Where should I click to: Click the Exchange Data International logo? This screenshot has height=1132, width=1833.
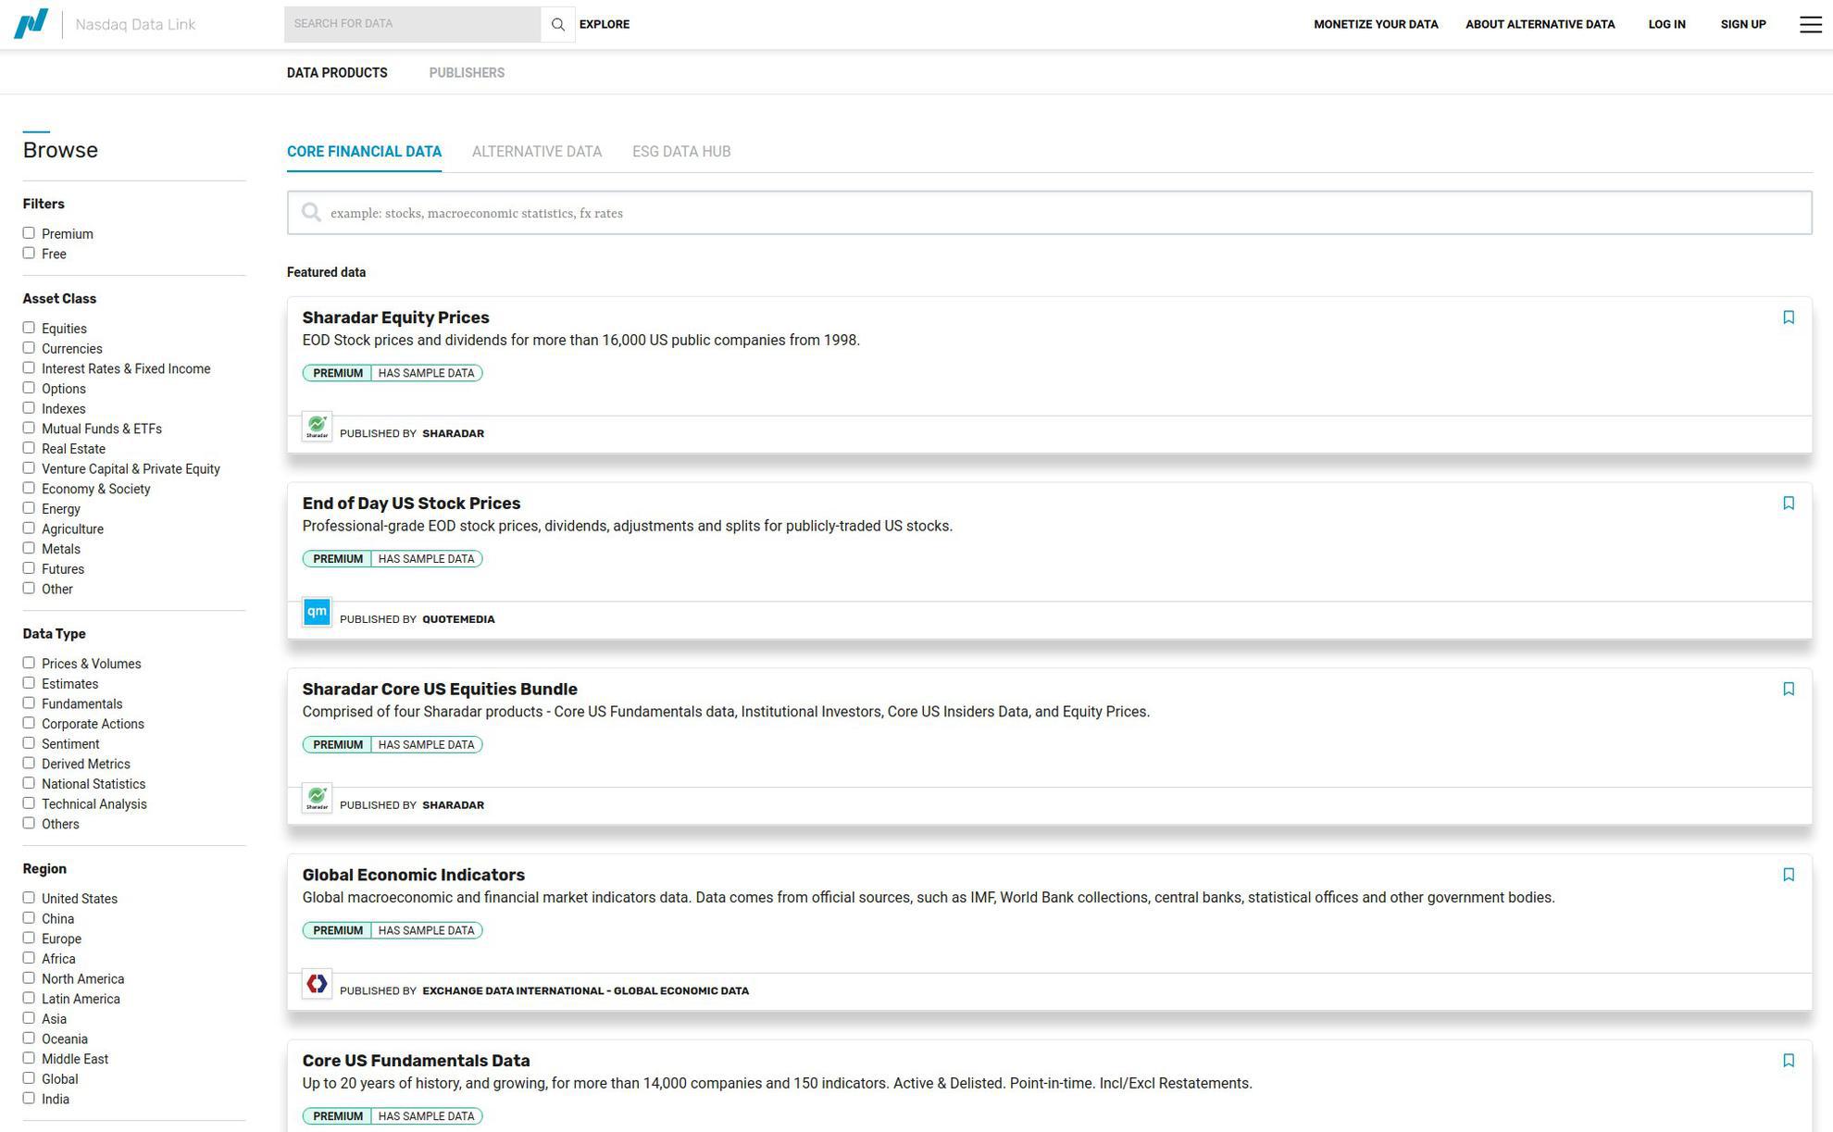click(x=317, y=984)
